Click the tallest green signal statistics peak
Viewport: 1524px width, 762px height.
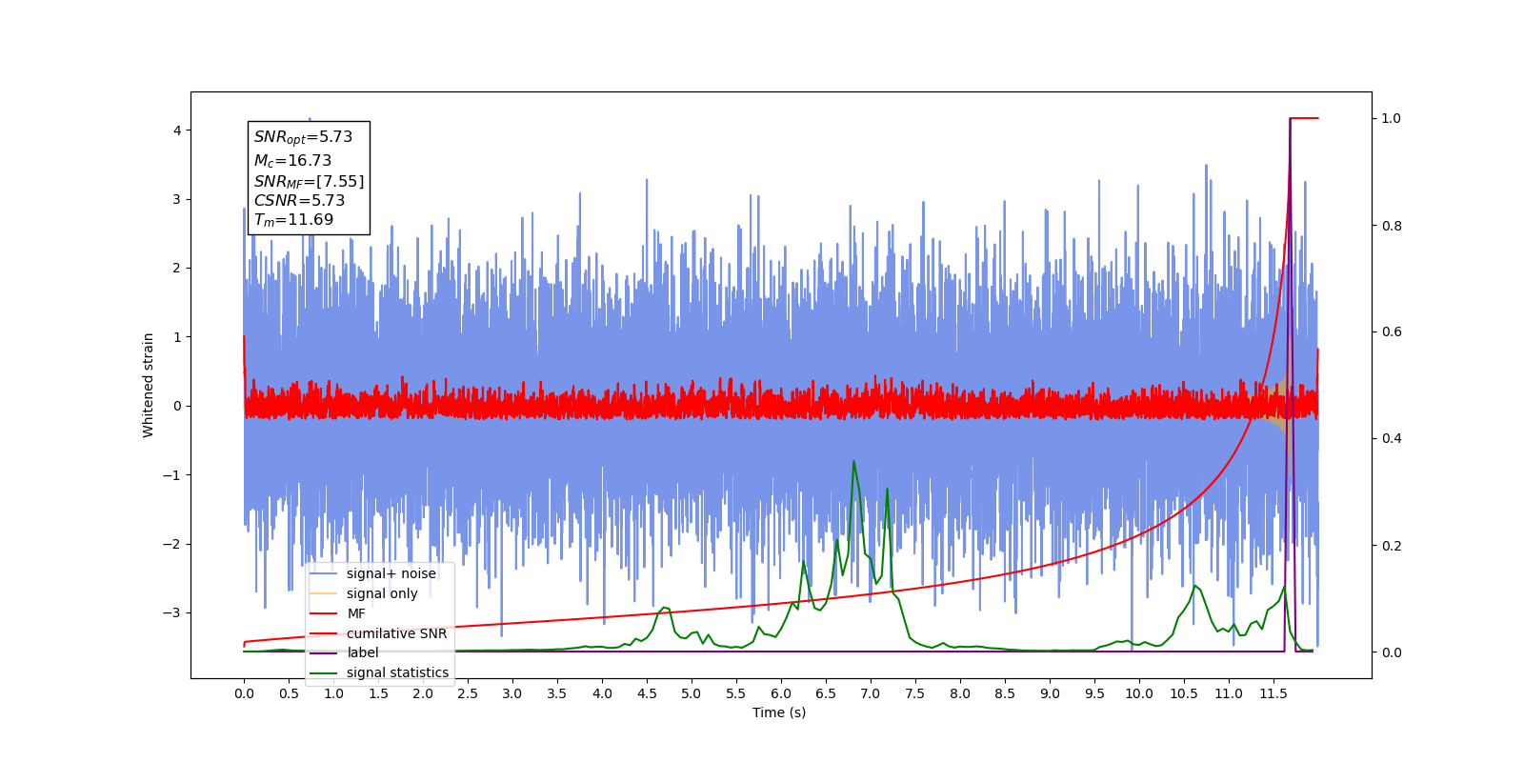tap(853, 463)
